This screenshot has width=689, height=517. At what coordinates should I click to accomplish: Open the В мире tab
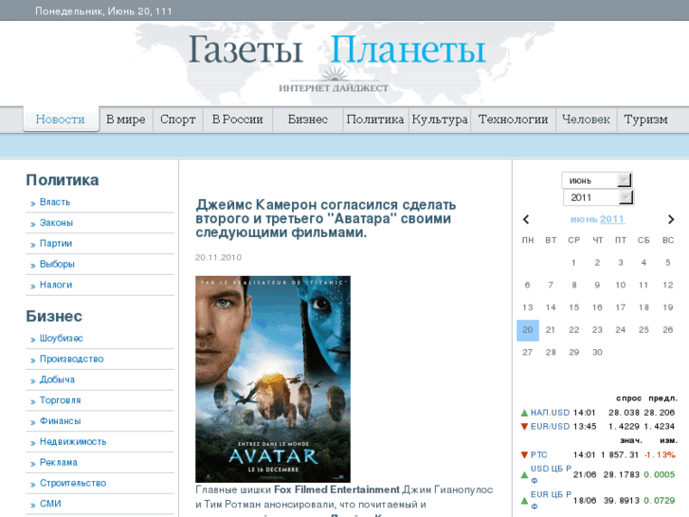point(126,120)
